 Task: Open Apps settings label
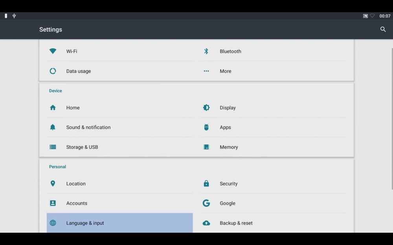click(x=225, y=127)
